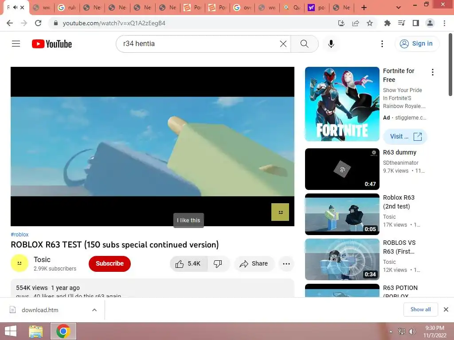Click the Share button
This screenshot has width=454, height=340.
[254, 263]
